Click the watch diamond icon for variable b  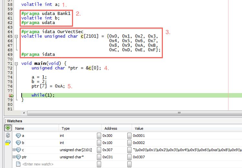(x=18, y=143)
